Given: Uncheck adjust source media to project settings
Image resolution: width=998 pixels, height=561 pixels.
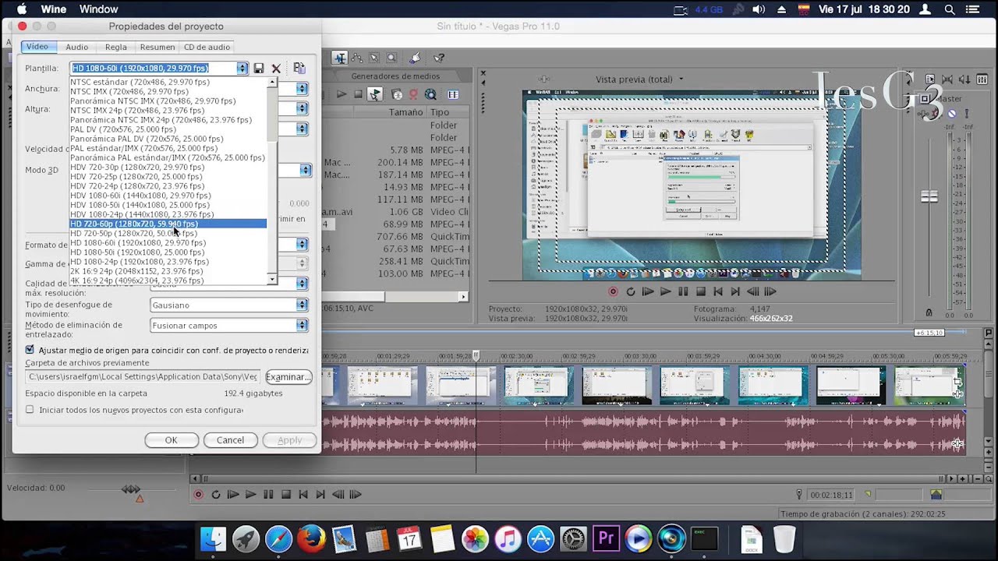Looking at the screenshot, I should 30,350.
